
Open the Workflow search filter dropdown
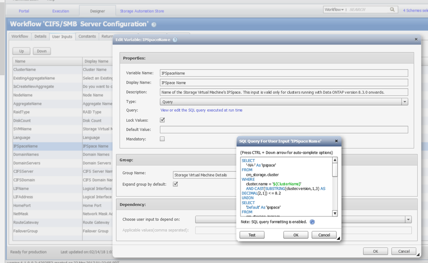click(334, 9)
